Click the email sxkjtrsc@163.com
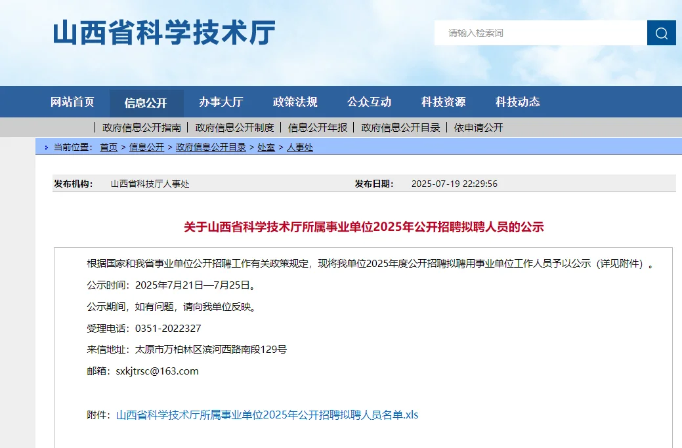Image resolution: width=682 pixels, height=448 pixels. [157, 371]
